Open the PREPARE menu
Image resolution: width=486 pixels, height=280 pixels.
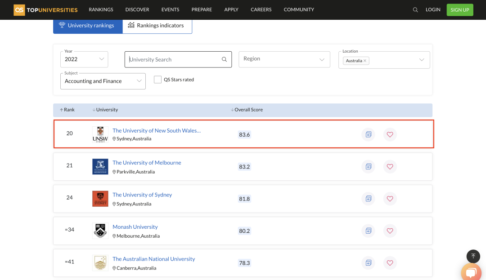click(x=202, y=9)
